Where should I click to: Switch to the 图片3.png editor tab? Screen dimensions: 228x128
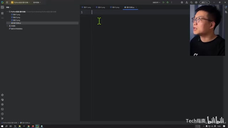click(115, 7)
